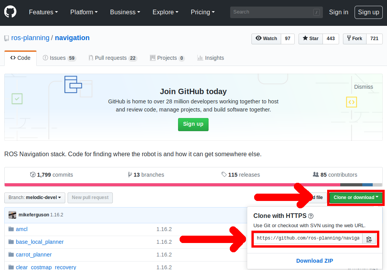Click the language breakdown color bar

[x=193, y=185]
